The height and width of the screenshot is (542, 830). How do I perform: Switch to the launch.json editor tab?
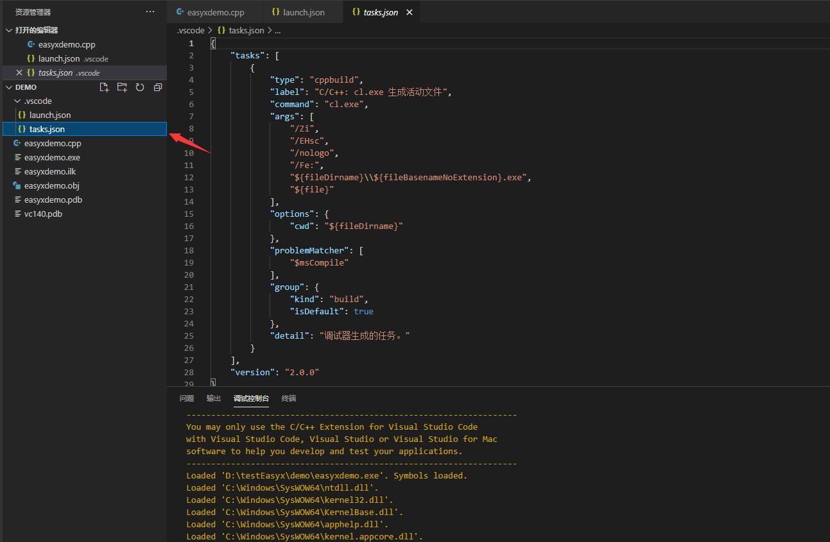click(303, 12)
